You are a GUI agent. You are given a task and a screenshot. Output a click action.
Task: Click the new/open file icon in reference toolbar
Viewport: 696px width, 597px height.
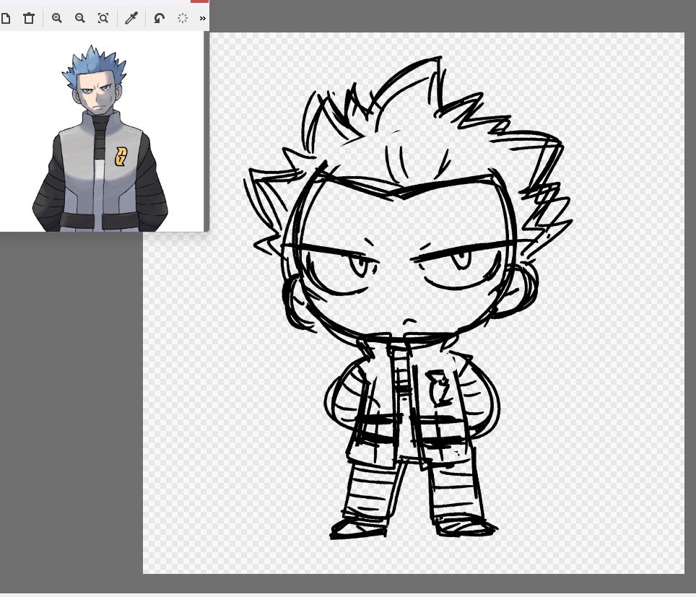tap(5, 18)
